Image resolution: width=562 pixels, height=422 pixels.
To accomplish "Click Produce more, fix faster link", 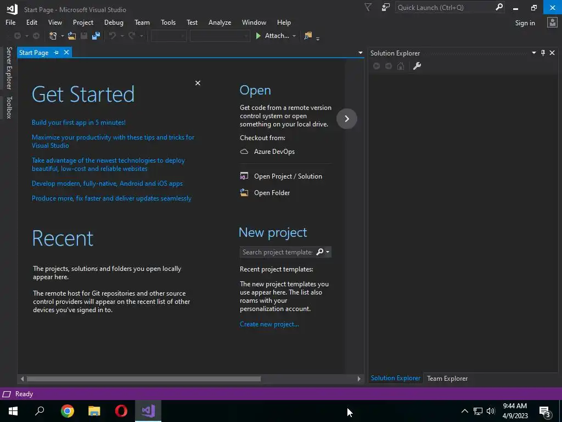I will coord(111,198).
